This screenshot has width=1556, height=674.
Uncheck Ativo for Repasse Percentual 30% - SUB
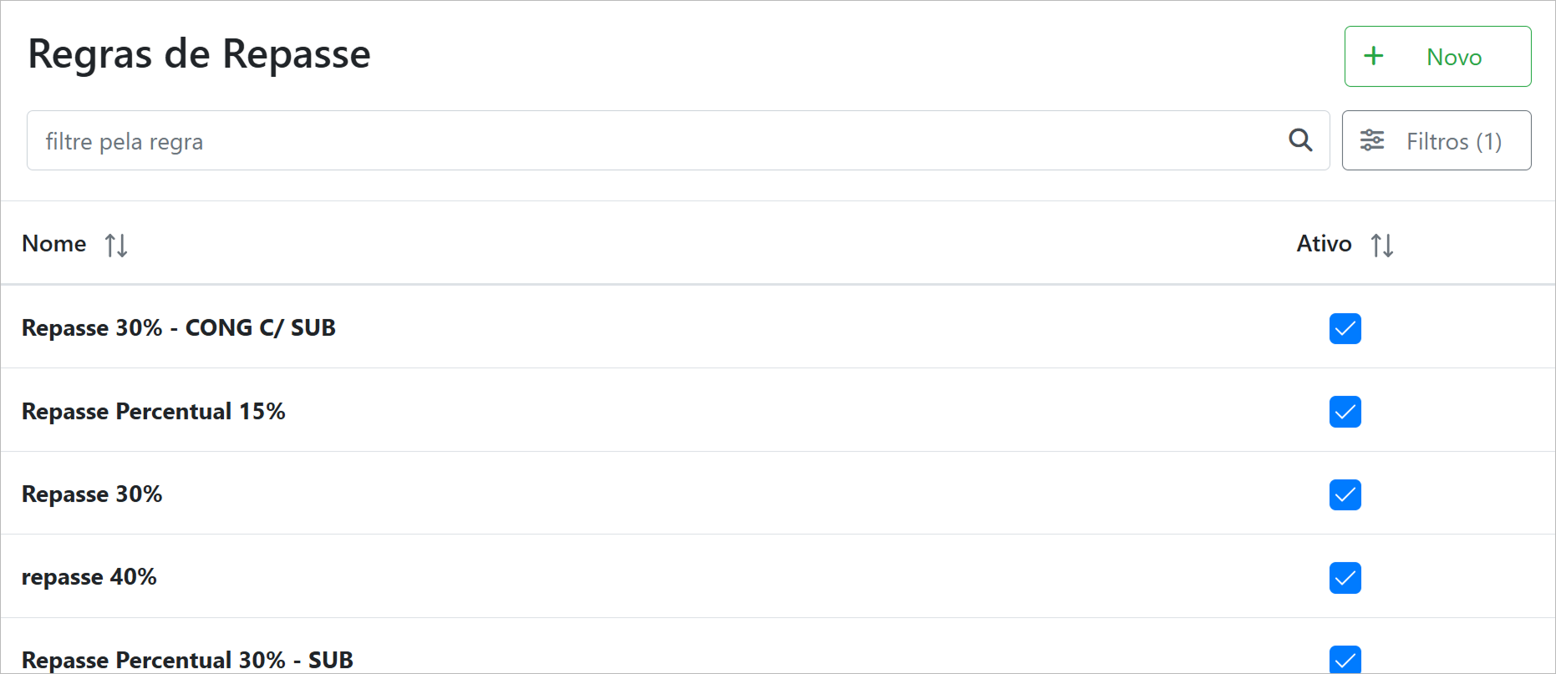[x=1345, y=660]
